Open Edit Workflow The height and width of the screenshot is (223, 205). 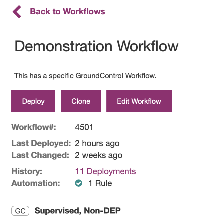[139, 101]
